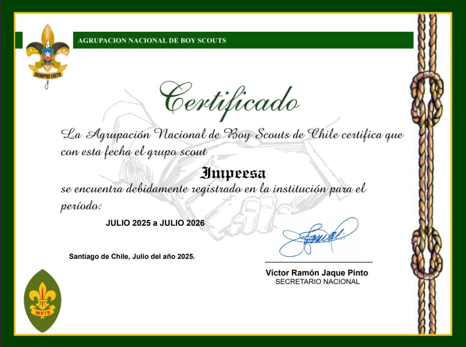Click the Boy Scouts fleur-de-lis emblem
This screenshot has width=466, height=347.
(47, 54)
